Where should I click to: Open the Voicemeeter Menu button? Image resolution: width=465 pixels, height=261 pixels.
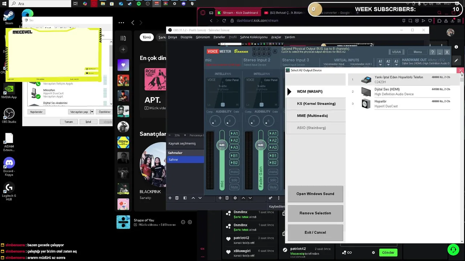pyautogui.click(x=417, y=52)
